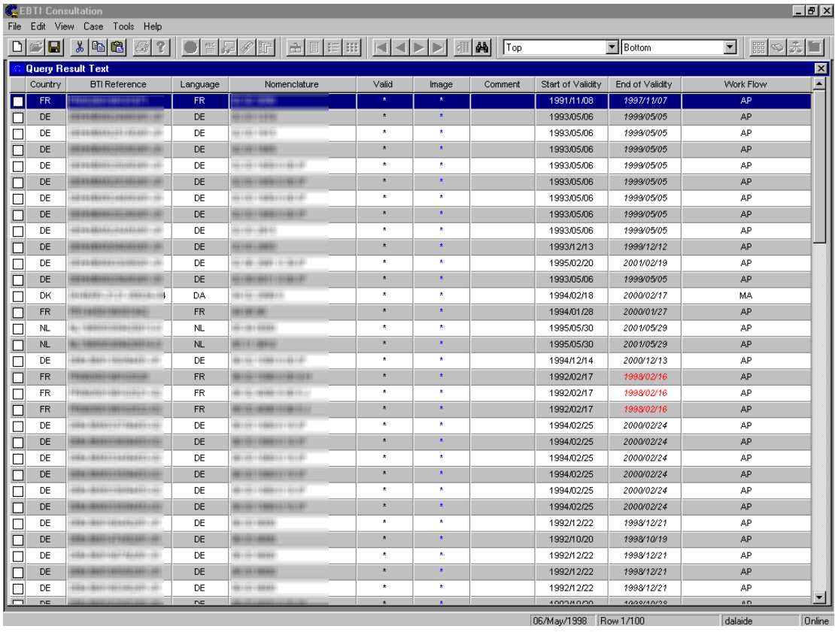
Task: Sort by Start of Validity column header
Action: coord(572,84)
